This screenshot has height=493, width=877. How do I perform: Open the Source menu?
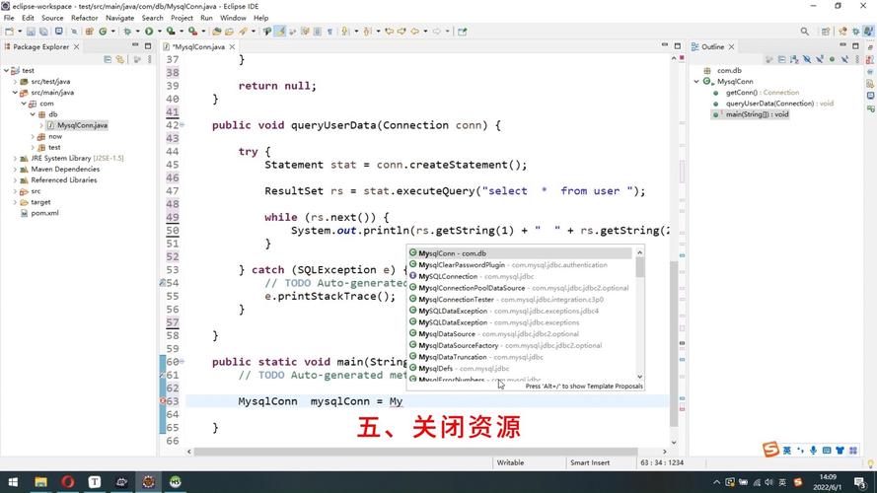pyautogui.click(x=52, y=18)
